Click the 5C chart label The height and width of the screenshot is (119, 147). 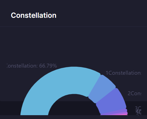pos(139,113)
